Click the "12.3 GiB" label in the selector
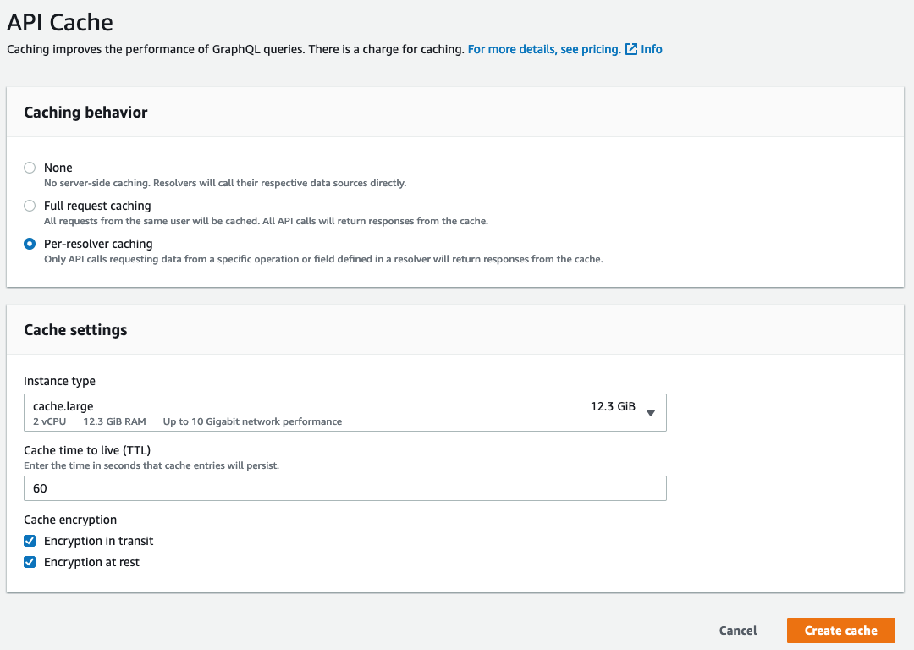Image resolution: width=914 pixels, height=650 pixels. pos(613,406)
